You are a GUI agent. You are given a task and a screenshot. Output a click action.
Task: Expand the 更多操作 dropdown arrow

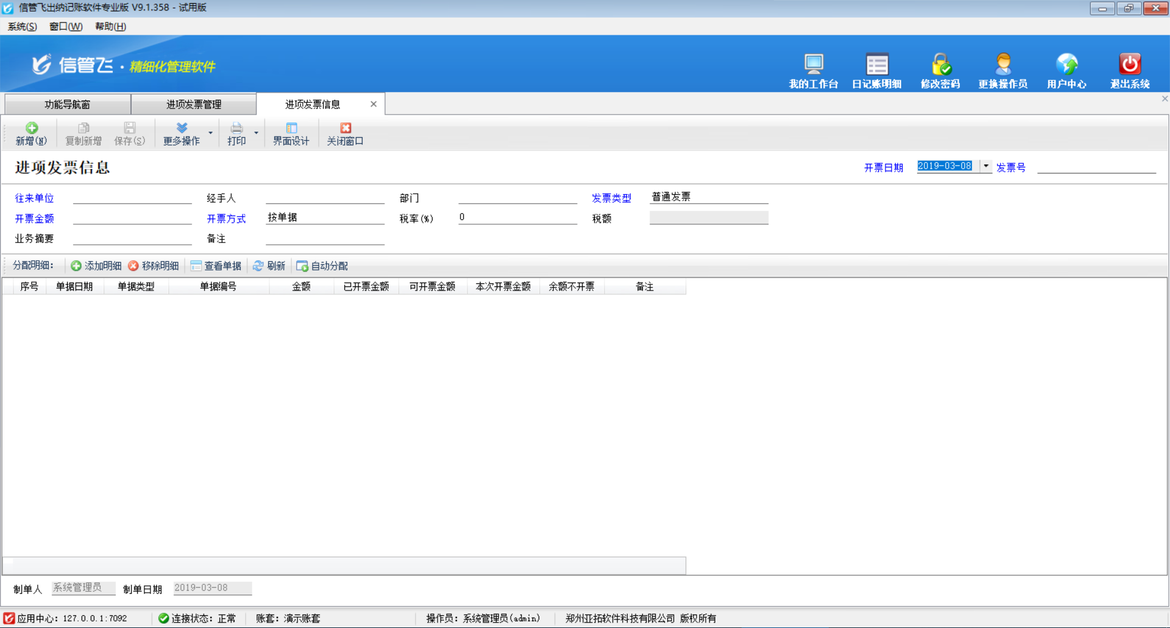210,133
